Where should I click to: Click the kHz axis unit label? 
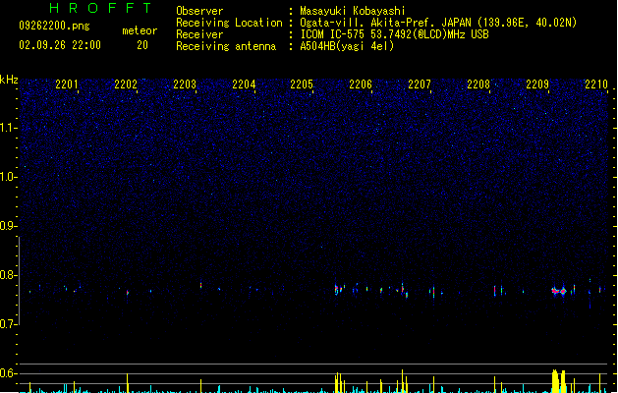coord(9,80)
